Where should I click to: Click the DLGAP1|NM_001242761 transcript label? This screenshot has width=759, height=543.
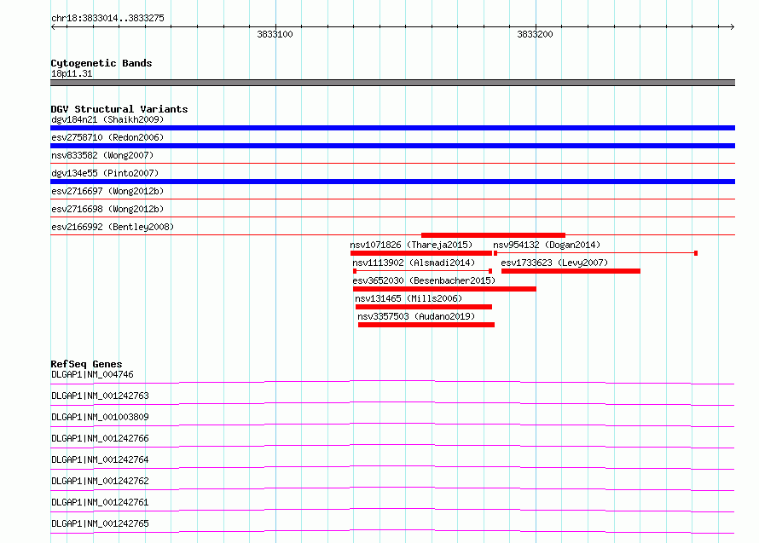pyautogui.click(x=100, y=502)
